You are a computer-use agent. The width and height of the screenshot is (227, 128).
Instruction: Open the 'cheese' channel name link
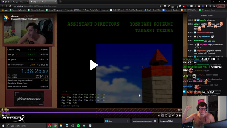click(15, 16)
